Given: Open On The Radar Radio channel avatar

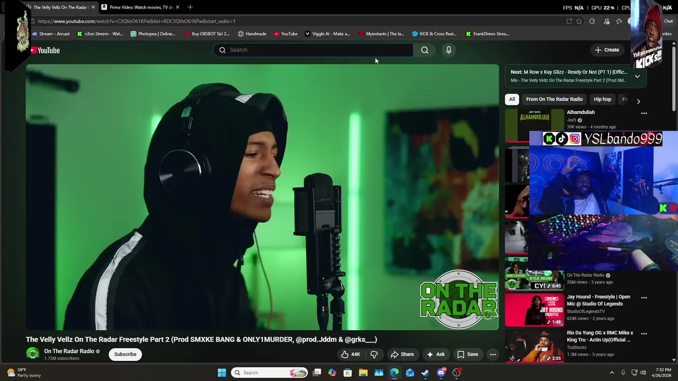Looking at the screenshot, I should tap(33, 353).
